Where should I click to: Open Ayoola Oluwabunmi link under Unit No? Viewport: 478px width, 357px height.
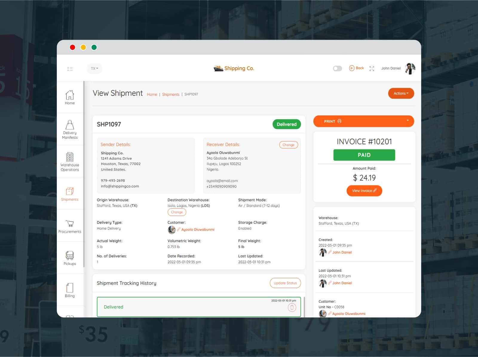[x=349, y=314]
